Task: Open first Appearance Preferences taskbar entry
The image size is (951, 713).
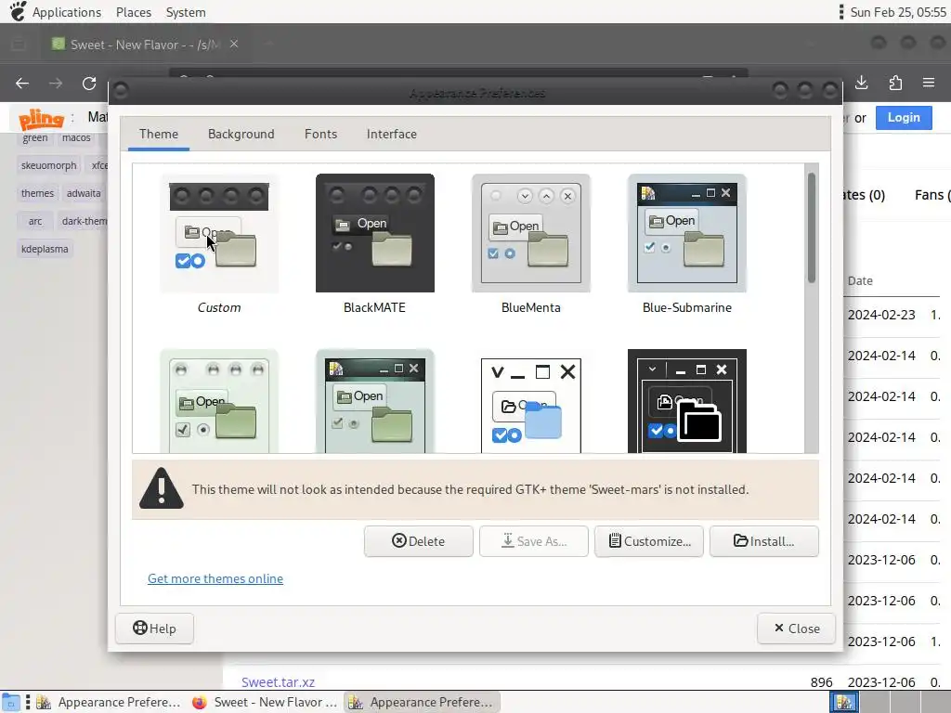Action: 108,702
